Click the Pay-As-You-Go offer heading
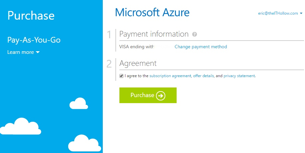The image size is (305, 153). tap(34, 40)
